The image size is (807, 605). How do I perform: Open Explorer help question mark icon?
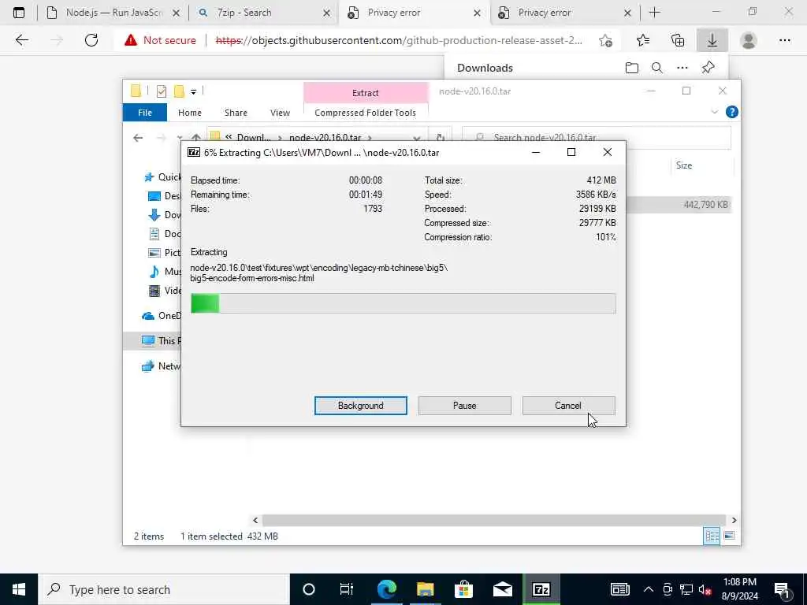[x=731, y=112]
